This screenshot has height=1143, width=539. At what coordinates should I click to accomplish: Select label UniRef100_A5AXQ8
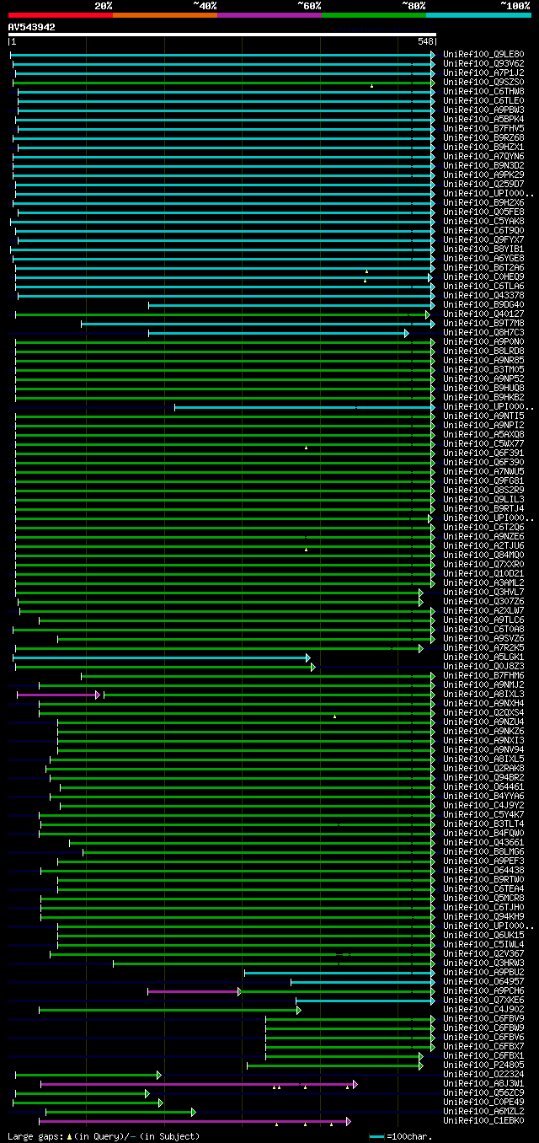coord(483,435)
